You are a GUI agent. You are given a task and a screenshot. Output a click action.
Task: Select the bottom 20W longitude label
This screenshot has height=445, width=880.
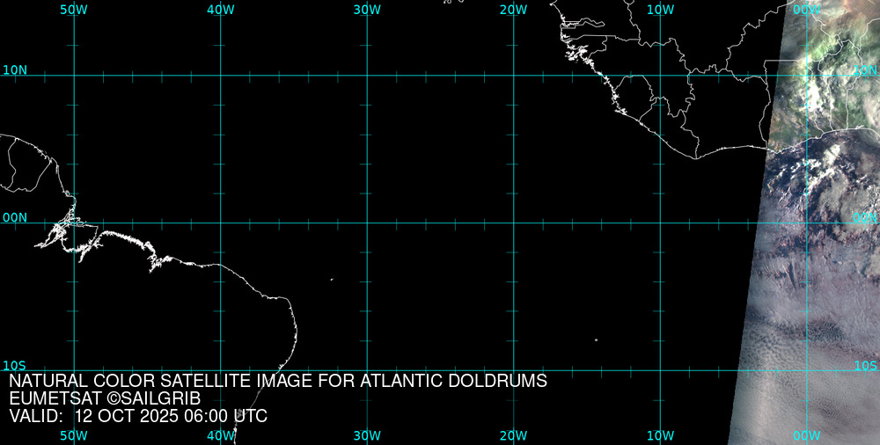(x=513, y=435)
